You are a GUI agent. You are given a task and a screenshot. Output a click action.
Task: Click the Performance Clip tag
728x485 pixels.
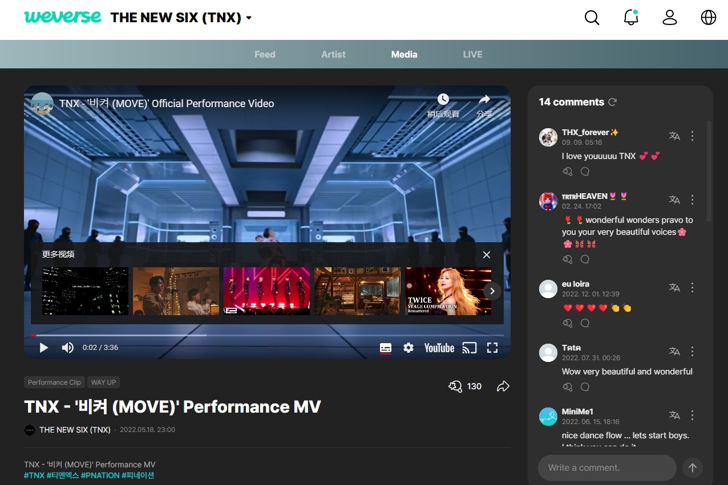(55, 382)
